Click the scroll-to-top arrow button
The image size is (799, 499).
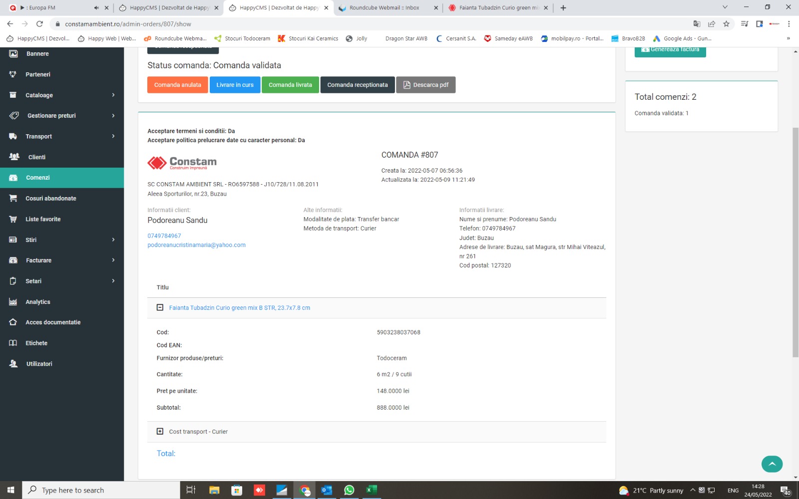point(772,464)
